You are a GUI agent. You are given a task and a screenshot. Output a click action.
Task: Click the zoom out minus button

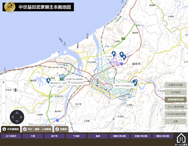click(x=3, y=123)
